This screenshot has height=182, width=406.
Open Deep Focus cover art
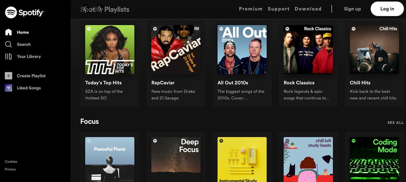pyautogui.click(x=176, y=159)
